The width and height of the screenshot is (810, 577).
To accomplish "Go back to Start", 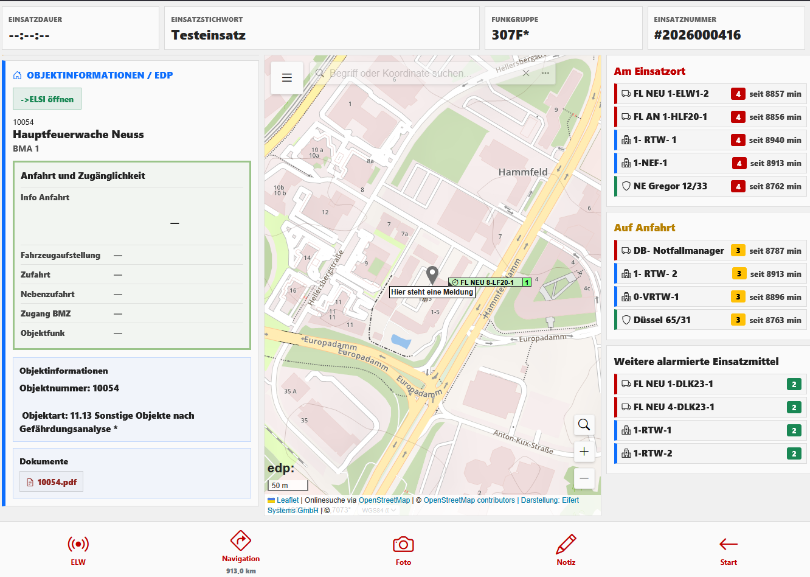I will point(728,550).
